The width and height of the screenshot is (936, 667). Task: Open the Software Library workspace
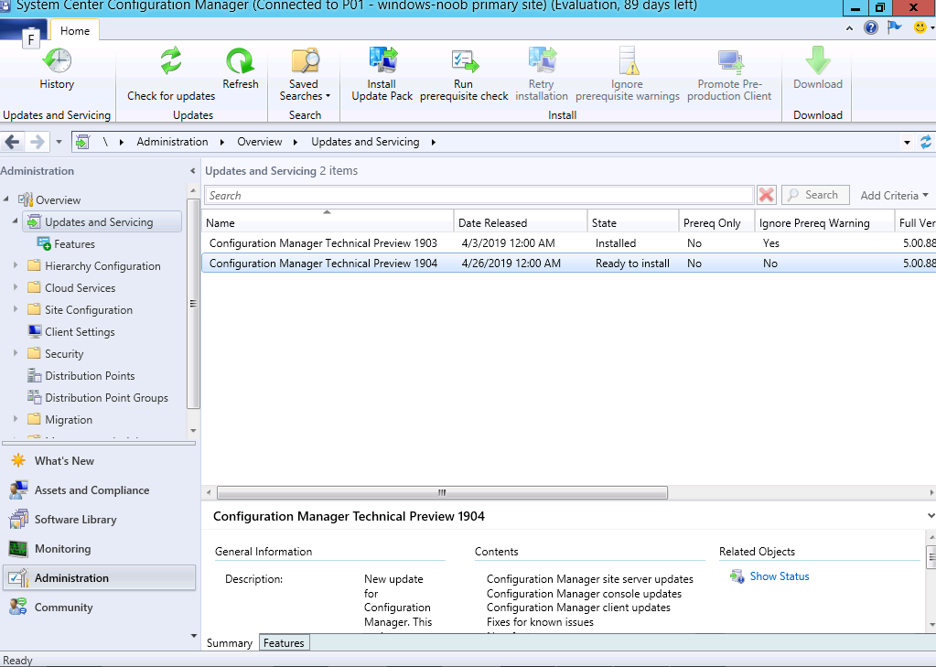(x=99, y=520)
